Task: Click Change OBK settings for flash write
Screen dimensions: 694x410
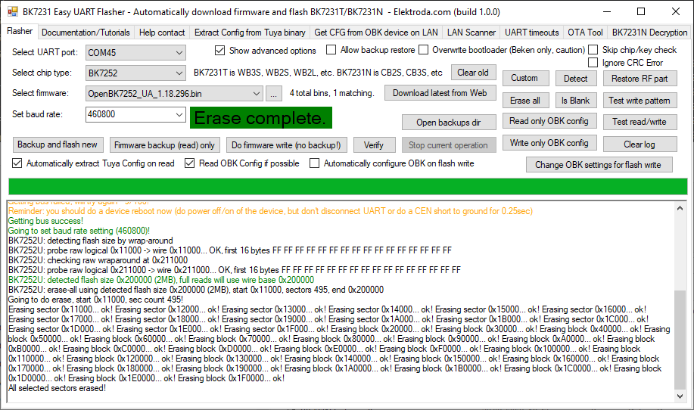Action: [x=599, y=165]
